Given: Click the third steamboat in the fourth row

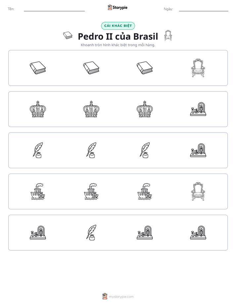Looking at the screenshot, I should (145, 191).
